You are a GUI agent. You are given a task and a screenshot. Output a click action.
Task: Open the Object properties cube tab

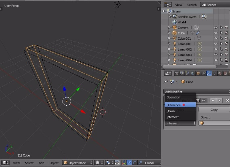click(198, 73)
